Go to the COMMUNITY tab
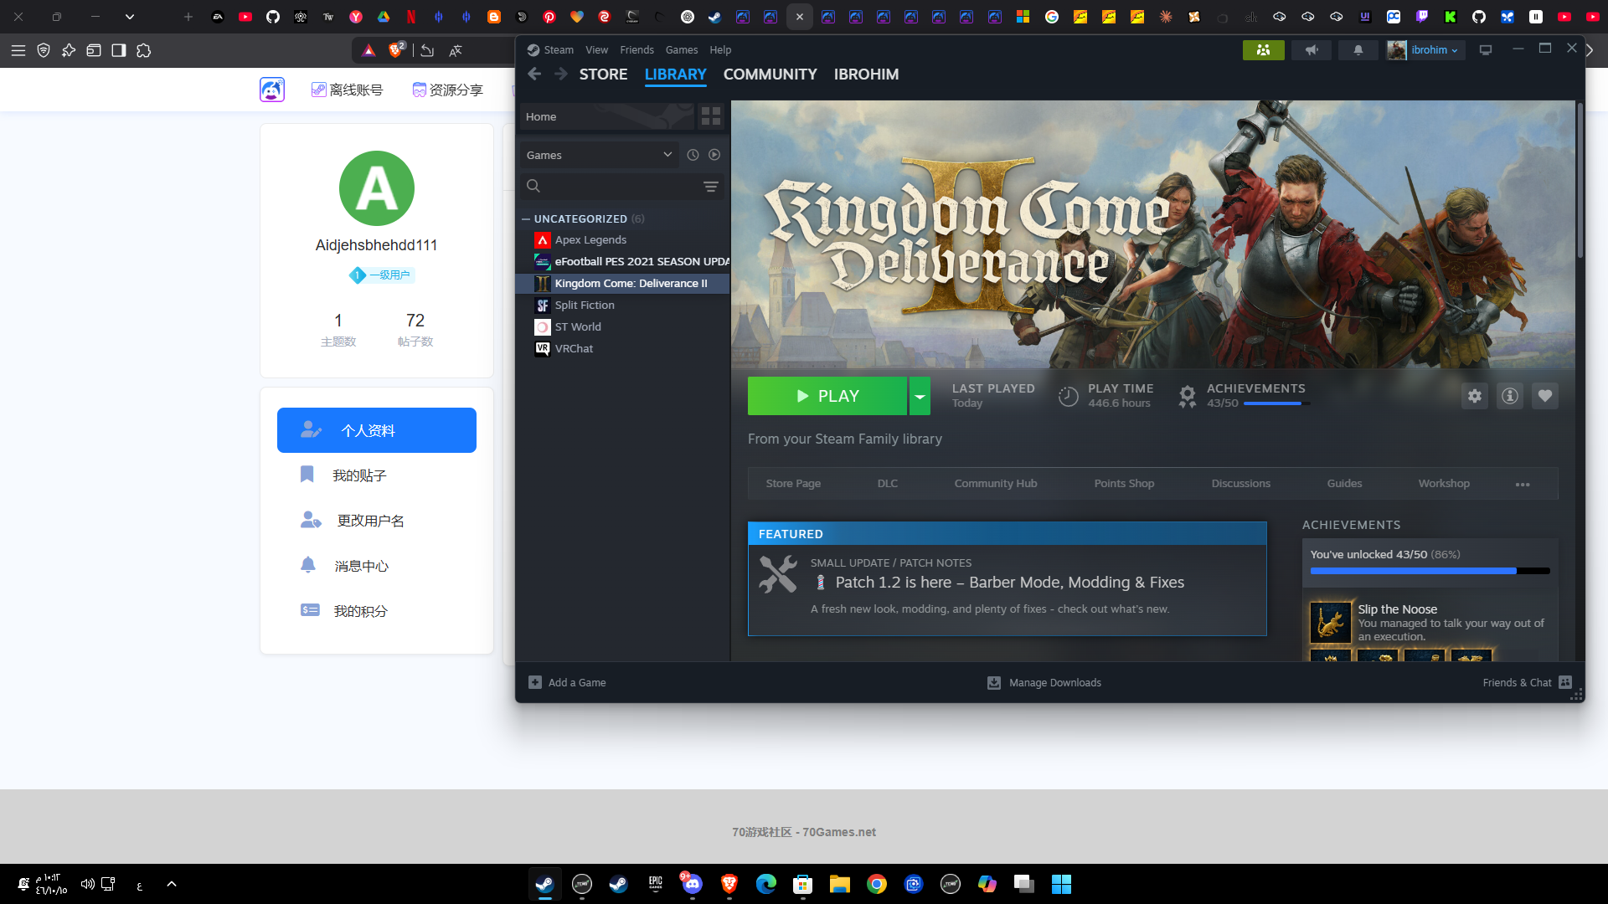The height and width of the screenshot is (904, 1608). click(770, 74)
